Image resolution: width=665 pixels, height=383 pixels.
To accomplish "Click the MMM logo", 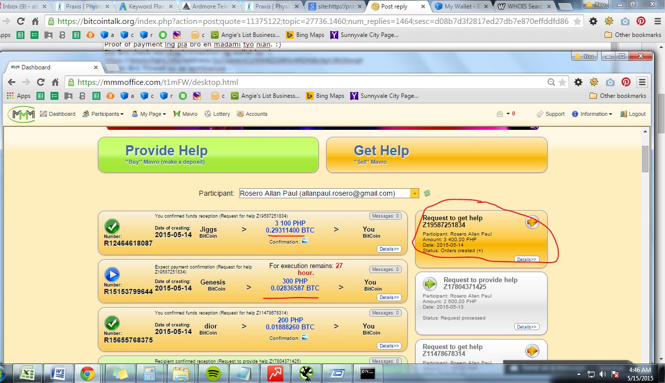I will tap(21, 114).
